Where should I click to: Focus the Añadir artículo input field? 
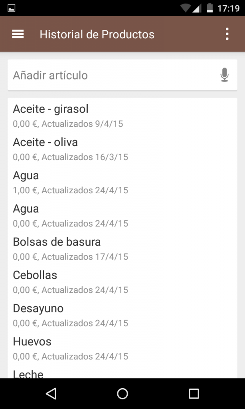[x=122, y=75]
